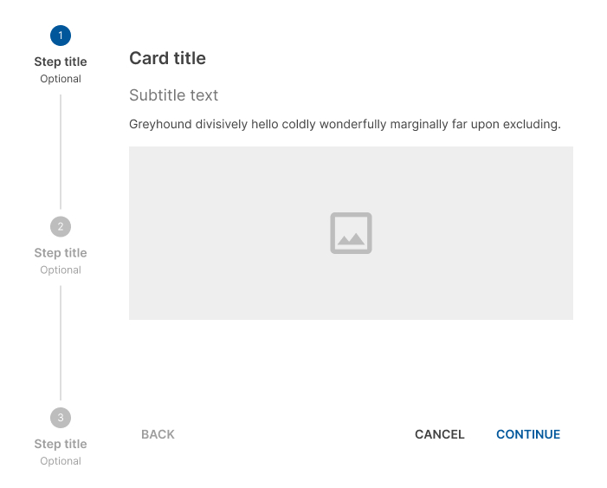Select step 3's 'Step title' label

pos(61,444)
